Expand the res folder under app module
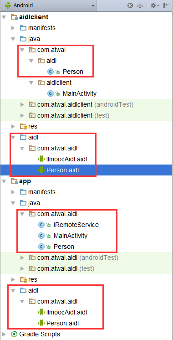 pyautogui.click(x=13, y=279)
